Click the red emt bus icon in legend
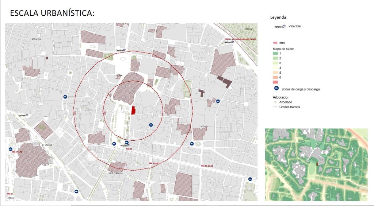Viewport: 374px width, 206px height. point(275,43)
